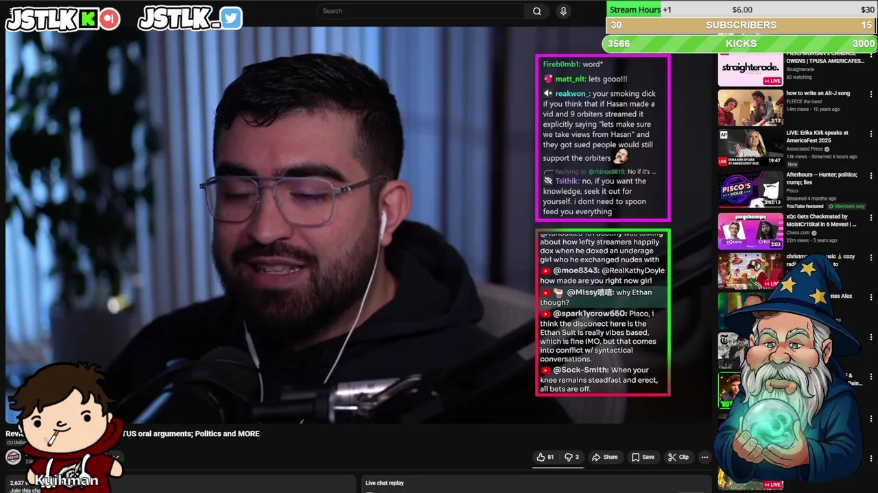
Task: Save the video to a playlist
Action: (643, 457)
